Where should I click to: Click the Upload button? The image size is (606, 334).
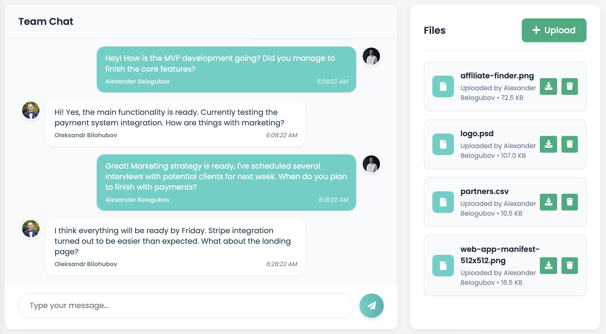point(554,30)
